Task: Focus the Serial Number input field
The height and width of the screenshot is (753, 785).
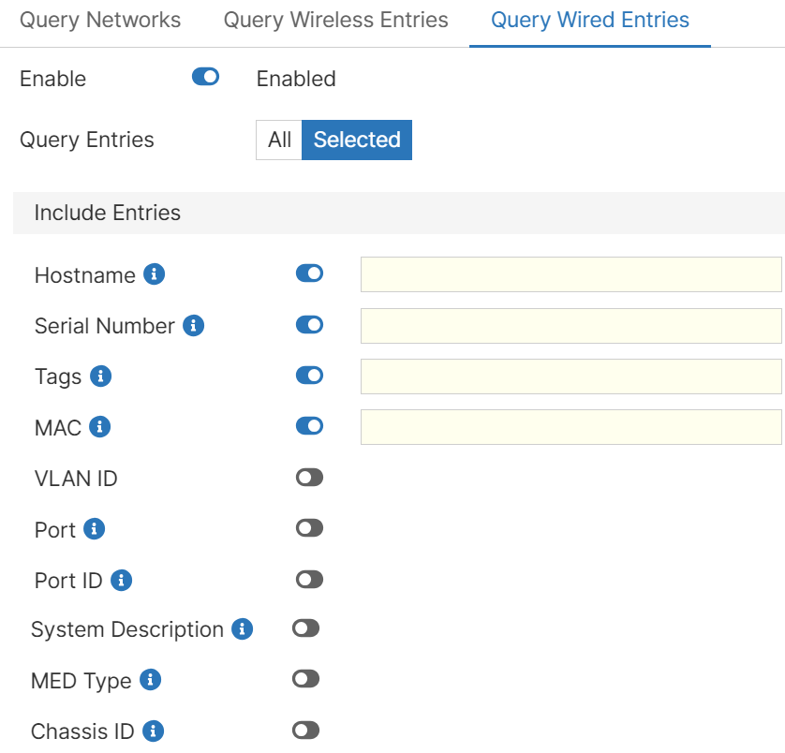Action: [570, 326]
